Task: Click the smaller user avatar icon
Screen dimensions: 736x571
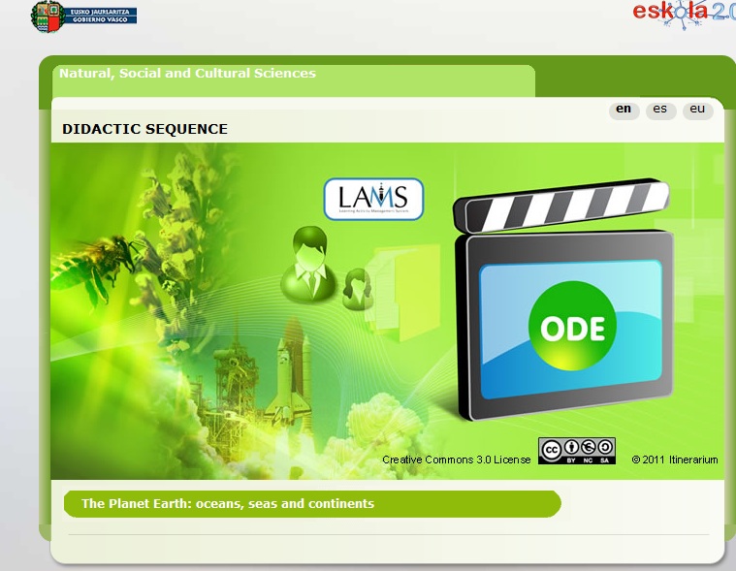Action: [x=356, y=288]
